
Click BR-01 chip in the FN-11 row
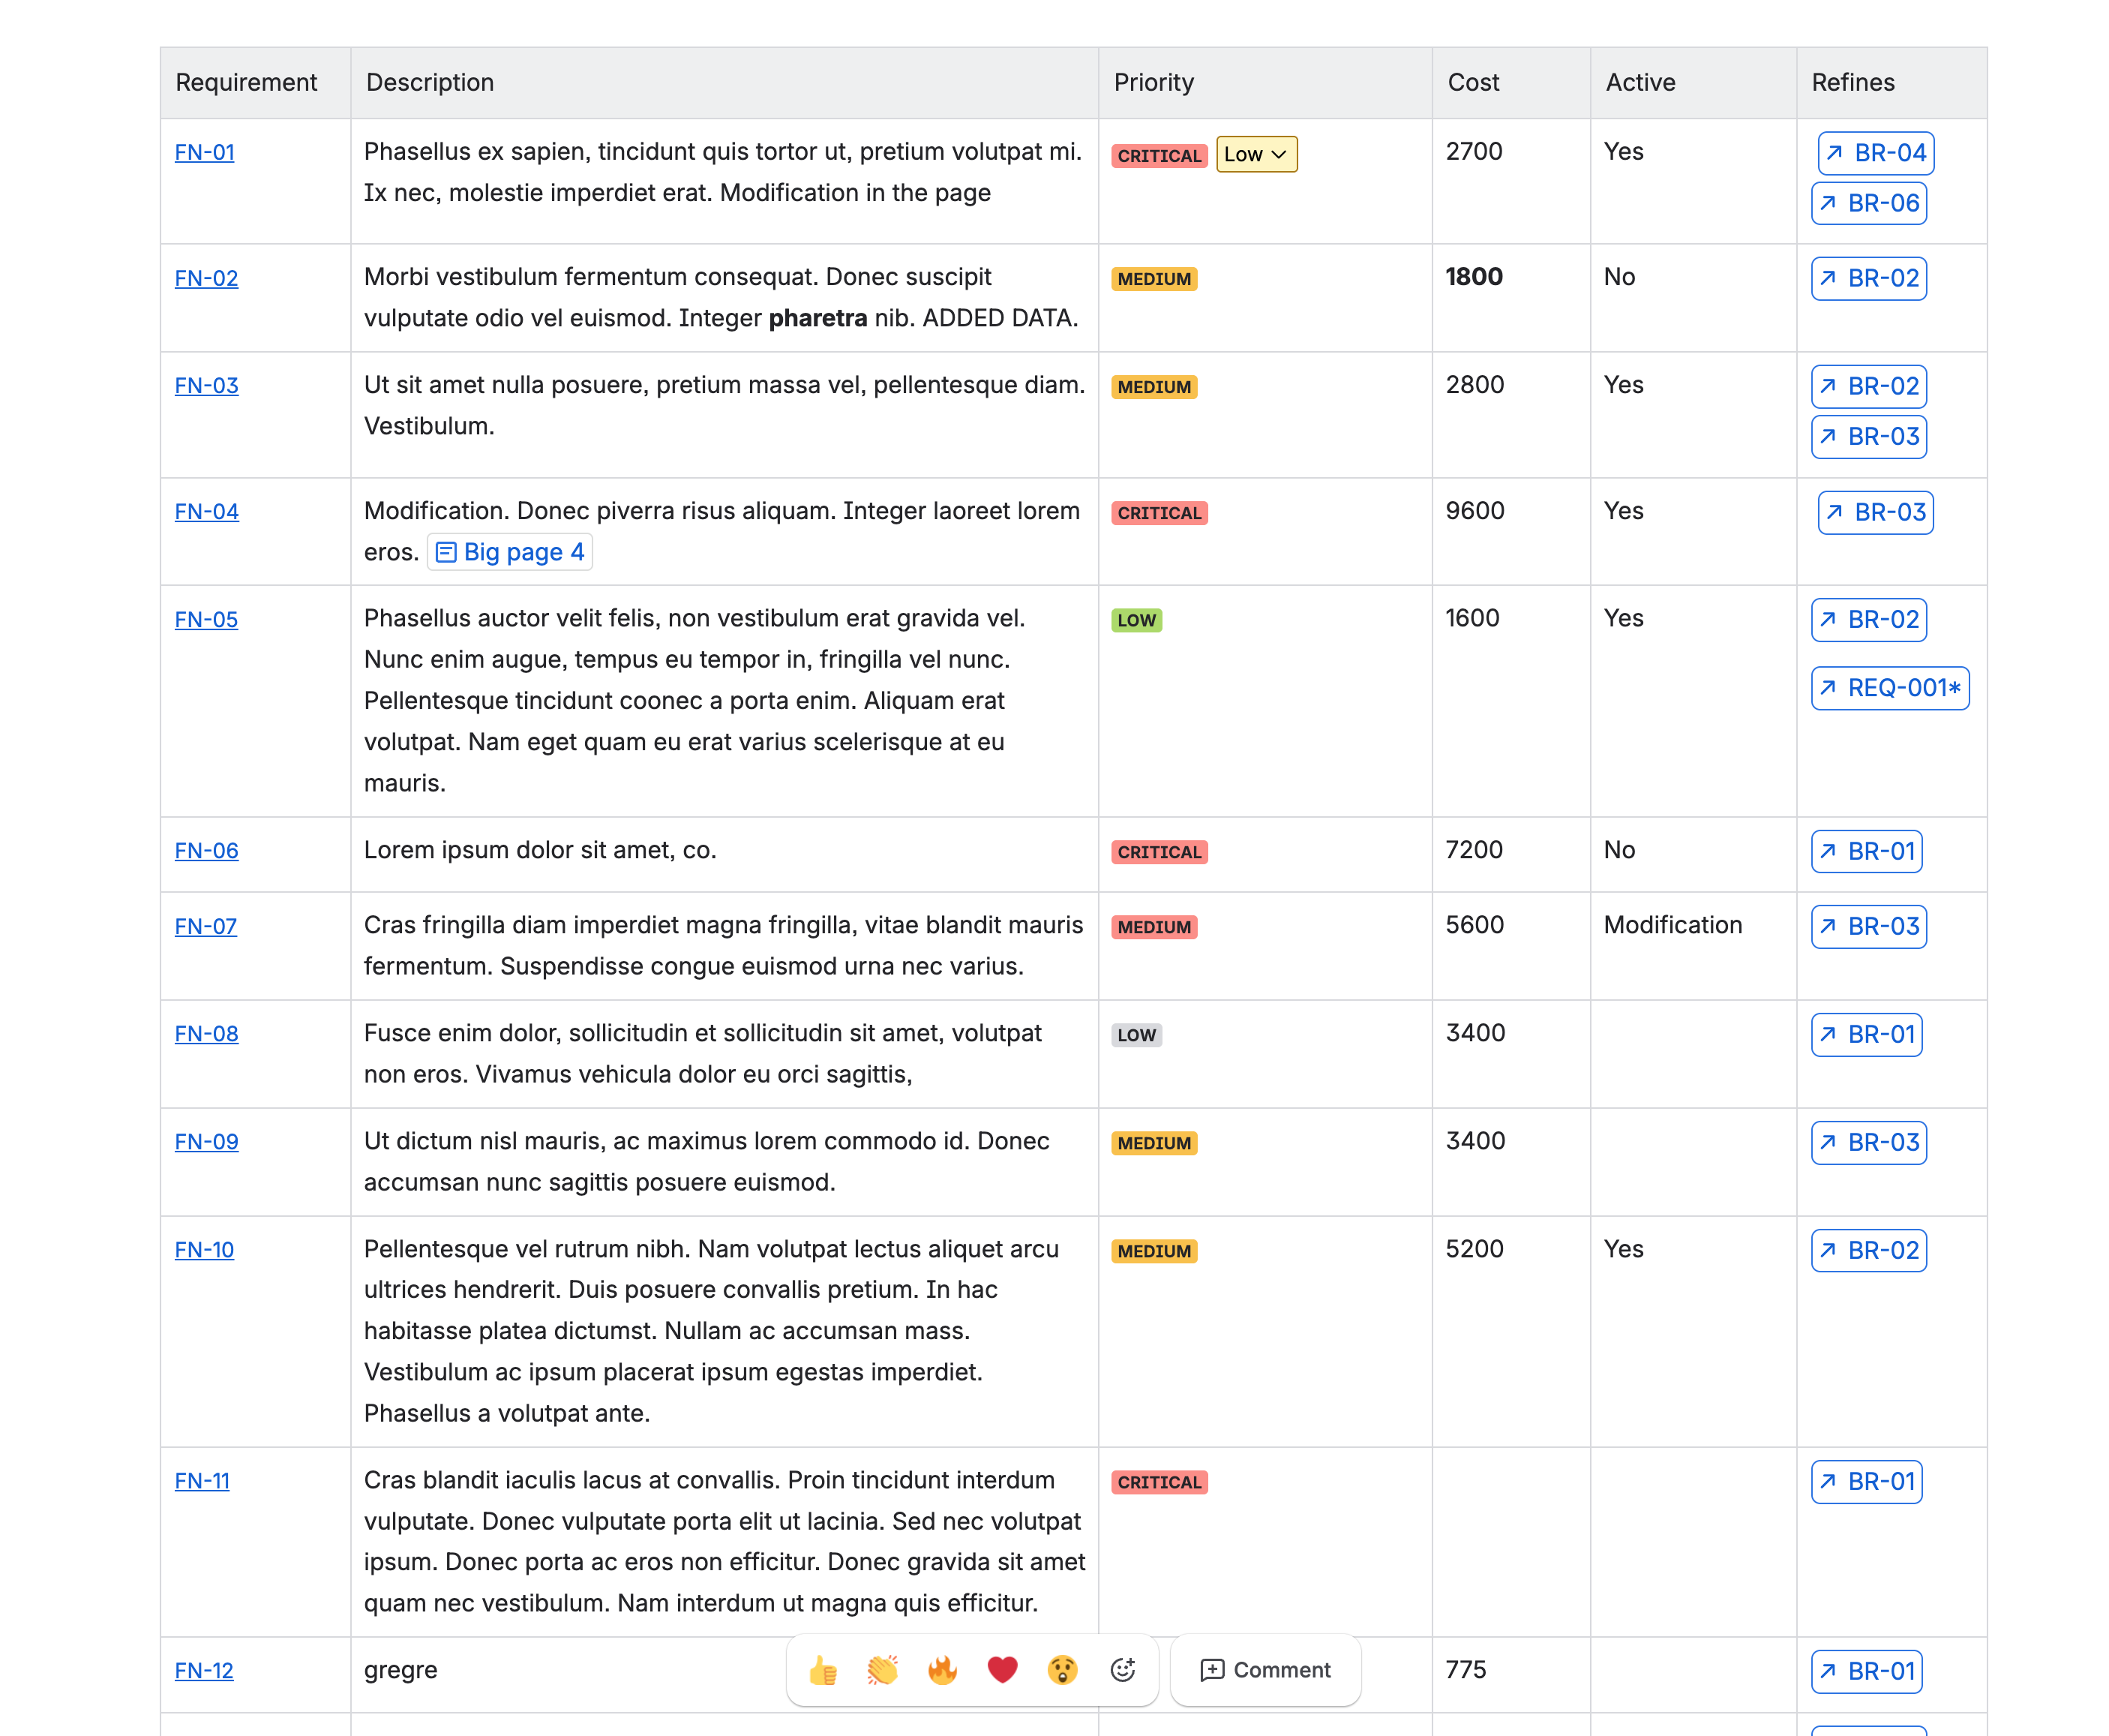pos(1865,1481)
